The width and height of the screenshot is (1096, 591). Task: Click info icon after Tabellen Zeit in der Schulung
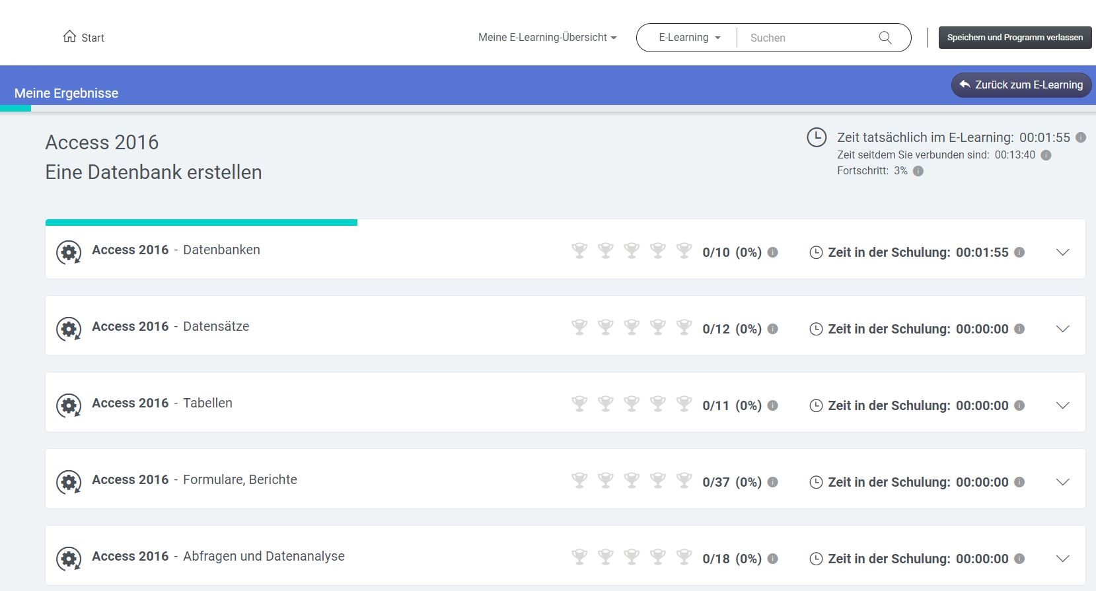point(1019,405)
